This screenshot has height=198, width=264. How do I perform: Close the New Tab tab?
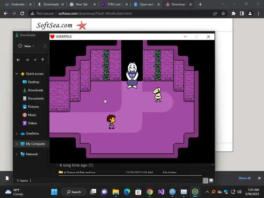coord(95,4)
